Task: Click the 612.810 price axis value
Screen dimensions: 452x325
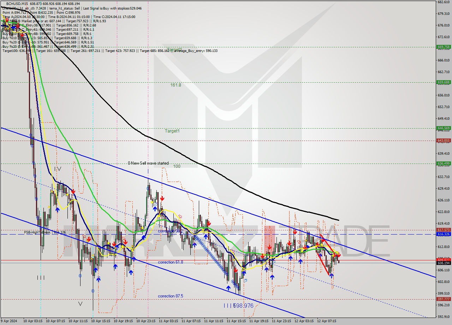Action: click(x=443, y=247)
